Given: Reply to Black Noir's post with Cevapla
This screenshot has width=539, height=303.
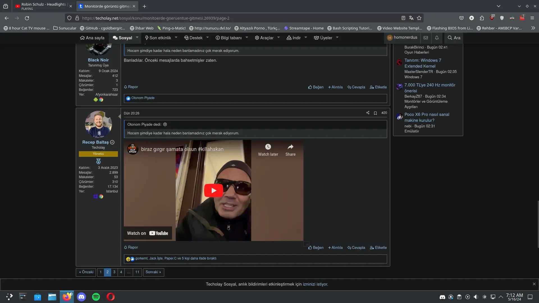Looking at the screenshot, I should (356, 87).
